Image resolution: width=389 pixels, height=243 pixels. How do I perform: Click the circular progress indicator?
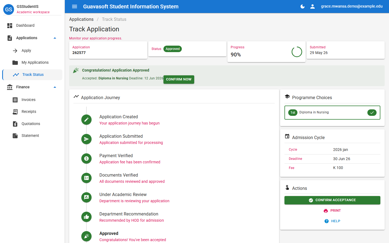tap(297, 52)
